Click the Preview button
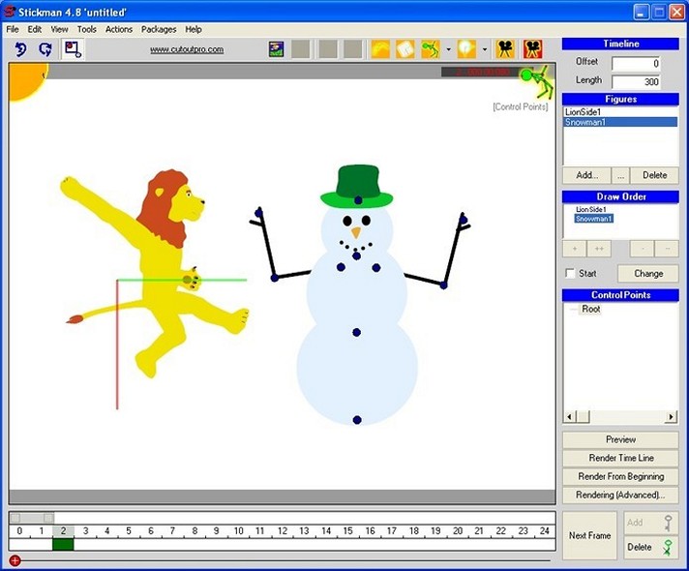 click(620, 439)
